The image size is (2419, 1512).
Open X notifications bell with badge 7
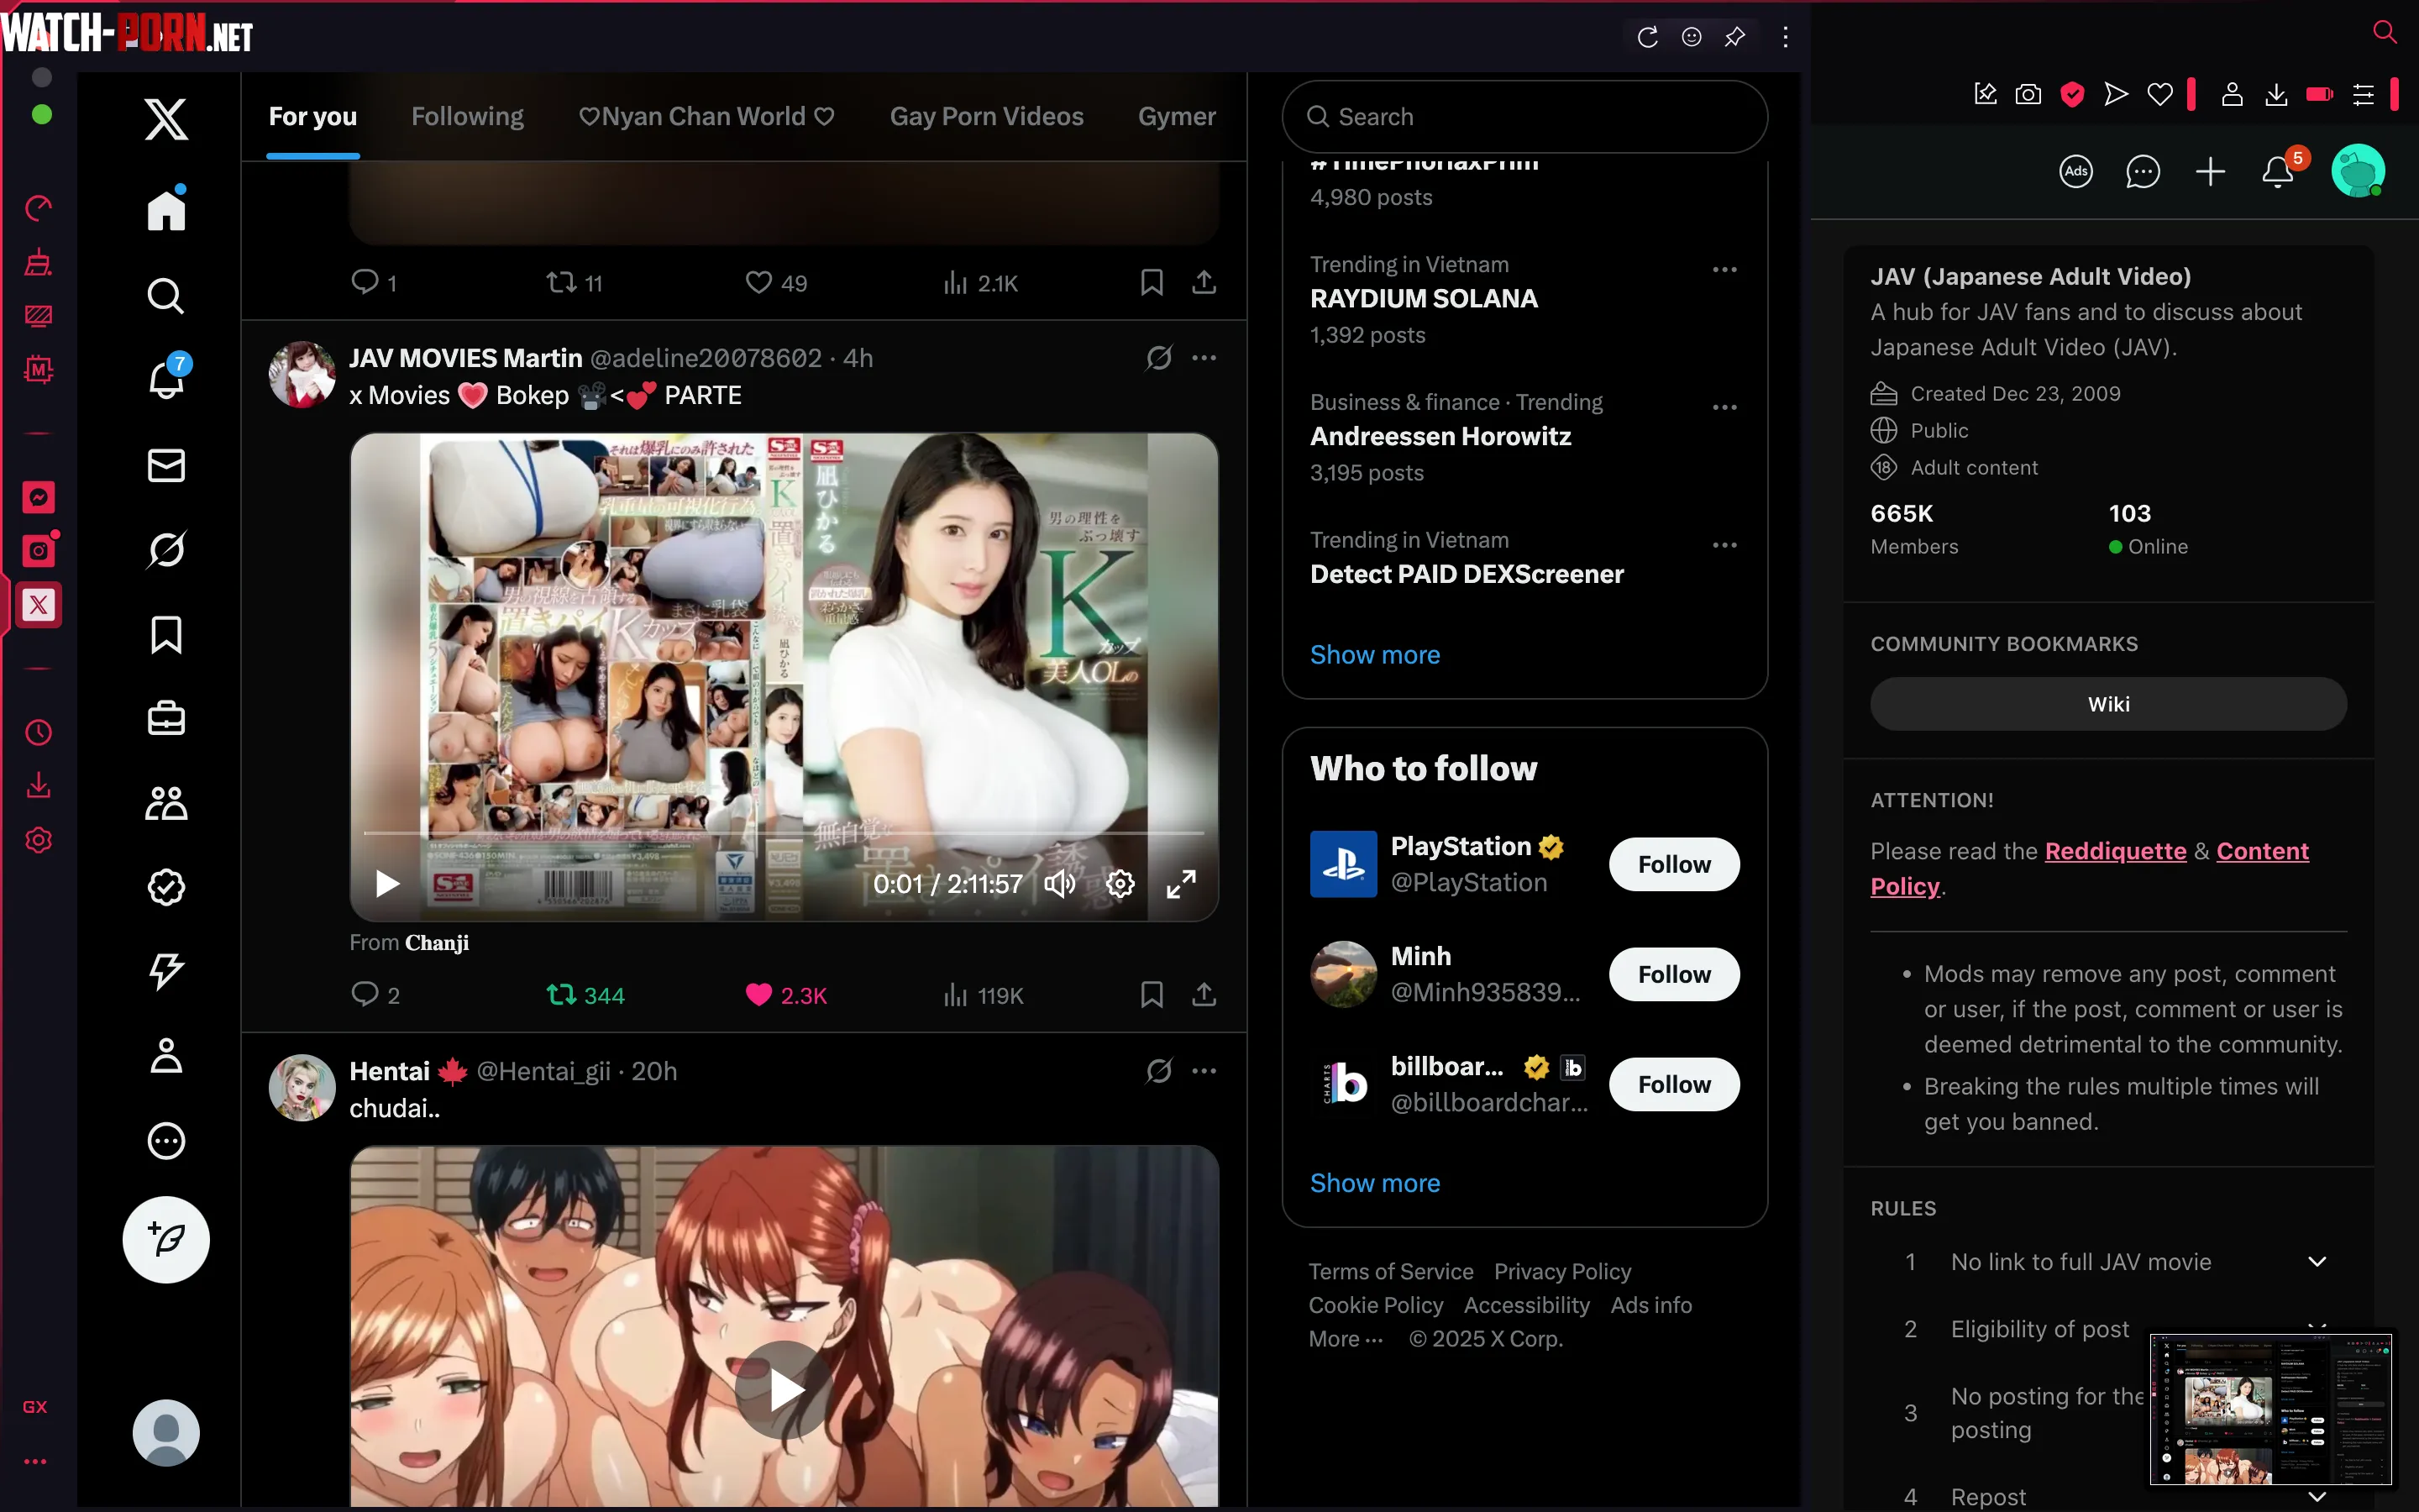click(x=166, y=379)
